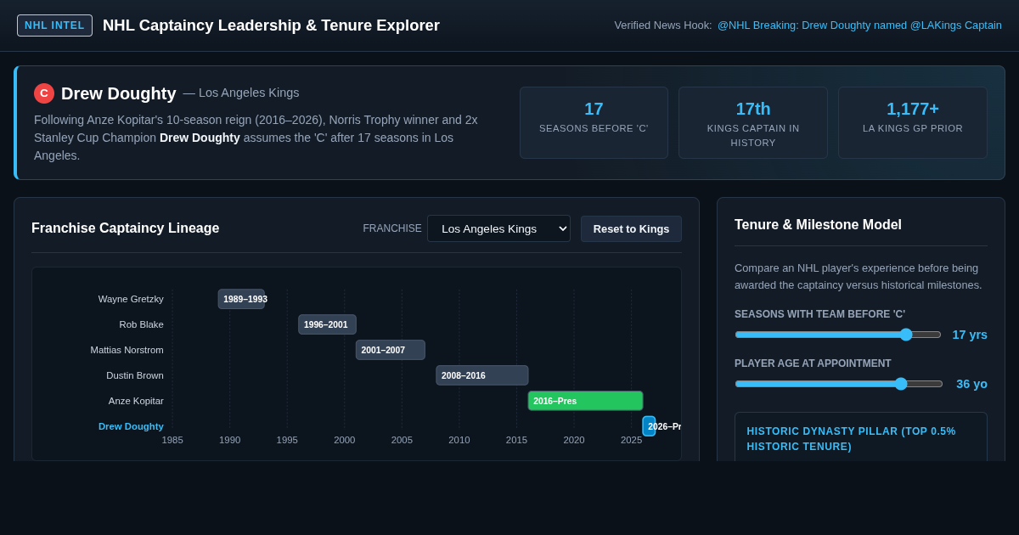Click the Drew Doughty profile heading

[119, 93]
